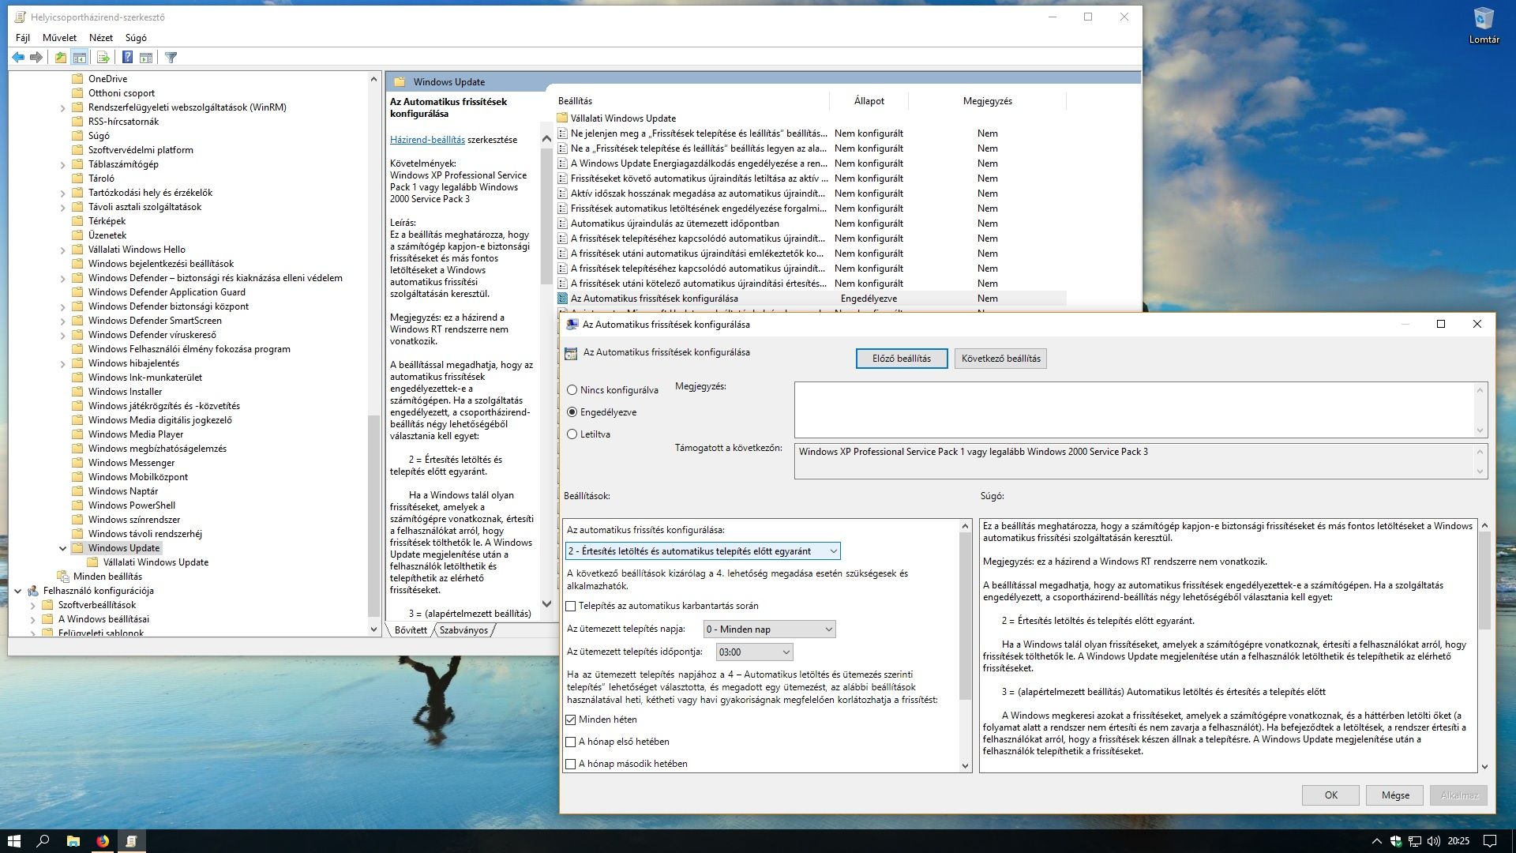Collapse the Windows Update tree node
The width and height of the screenshot is (1516, 853).
pyautogui.click(x=62, y=548)
